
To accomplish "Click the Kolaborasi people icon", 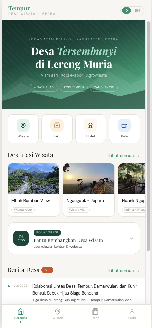I will [x=21, y=238].
